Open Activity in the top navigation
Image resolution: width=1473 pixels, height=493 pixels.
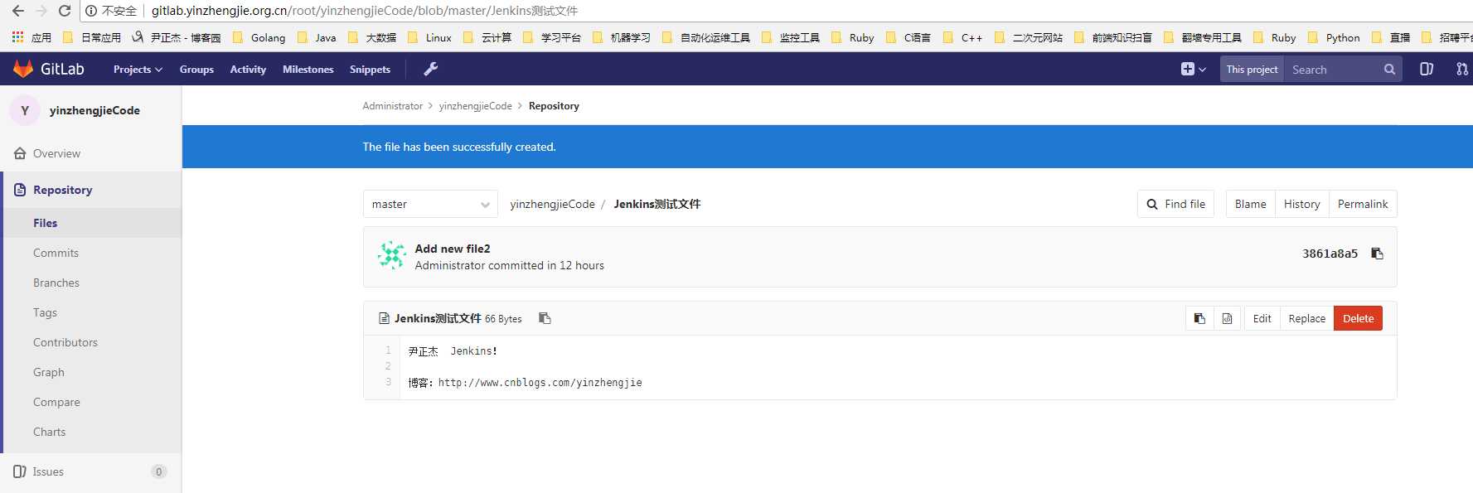[x=248, y=70]
